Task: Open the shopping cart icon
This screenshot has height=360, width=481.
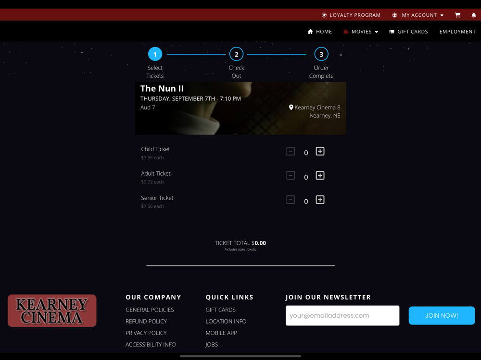Action: coord(457,15)
